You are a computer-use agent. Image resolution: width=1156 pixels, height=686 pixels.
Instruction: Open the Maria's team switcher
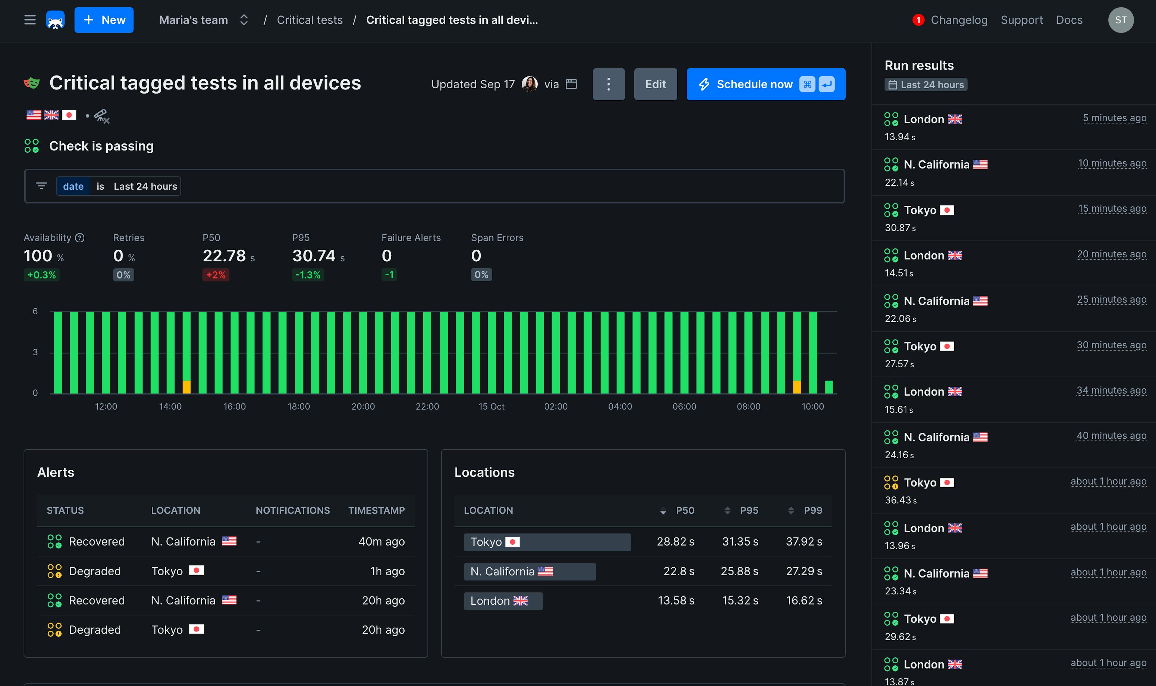pos(244,20)
